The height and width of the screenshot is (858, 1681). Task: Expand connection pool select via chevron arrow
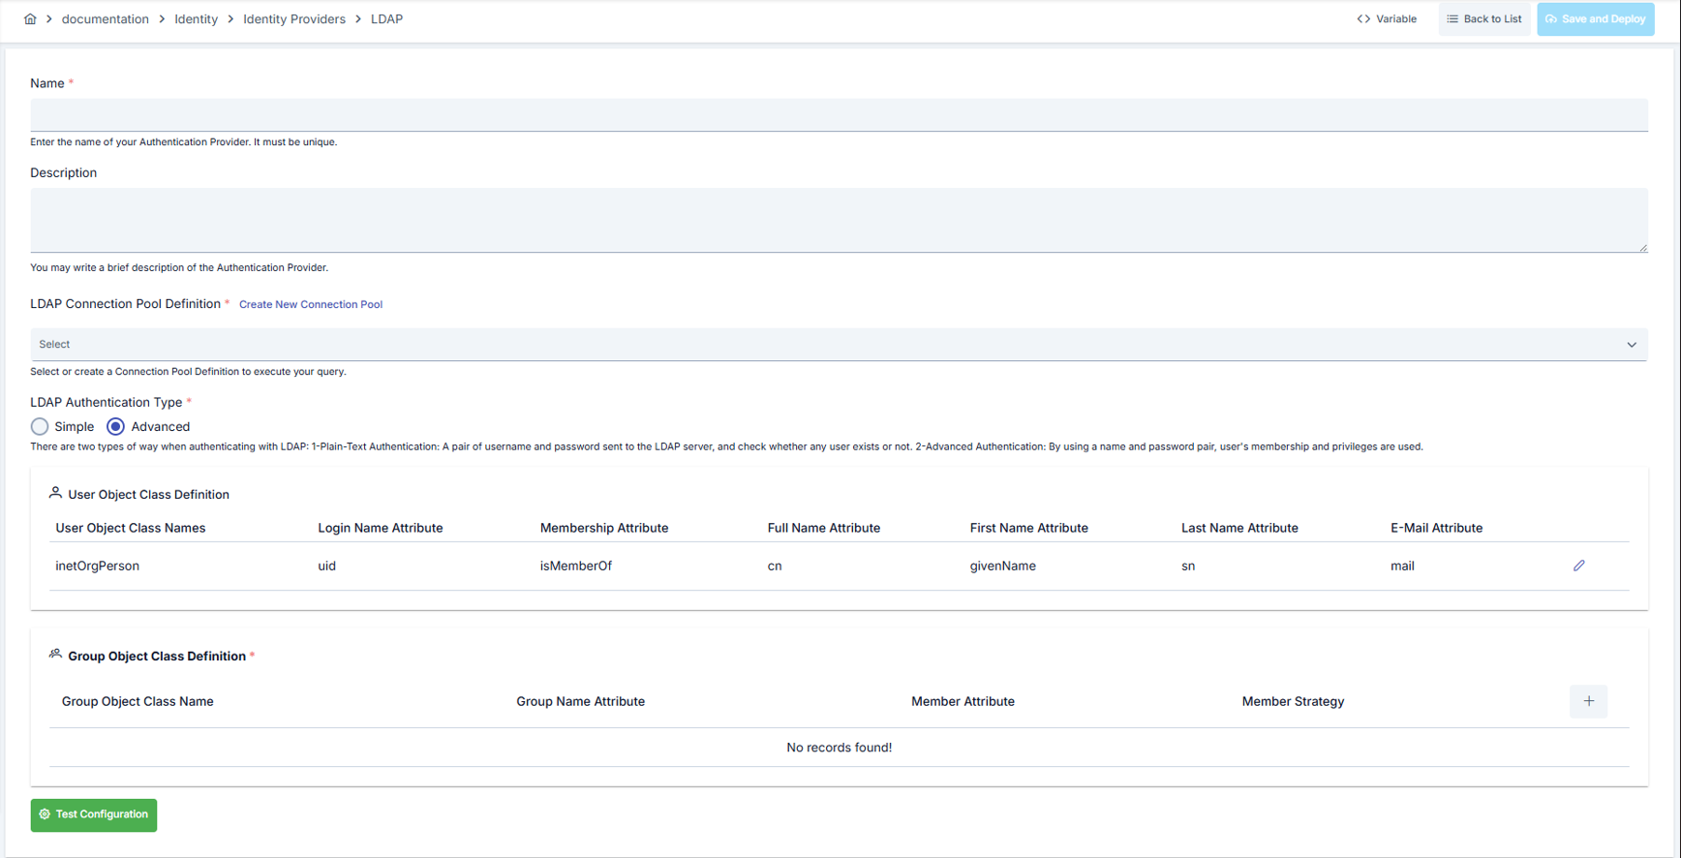click(1632, 345)
